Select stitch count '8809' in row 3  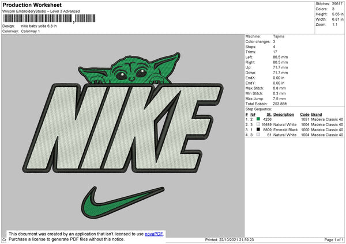point(267,129)
